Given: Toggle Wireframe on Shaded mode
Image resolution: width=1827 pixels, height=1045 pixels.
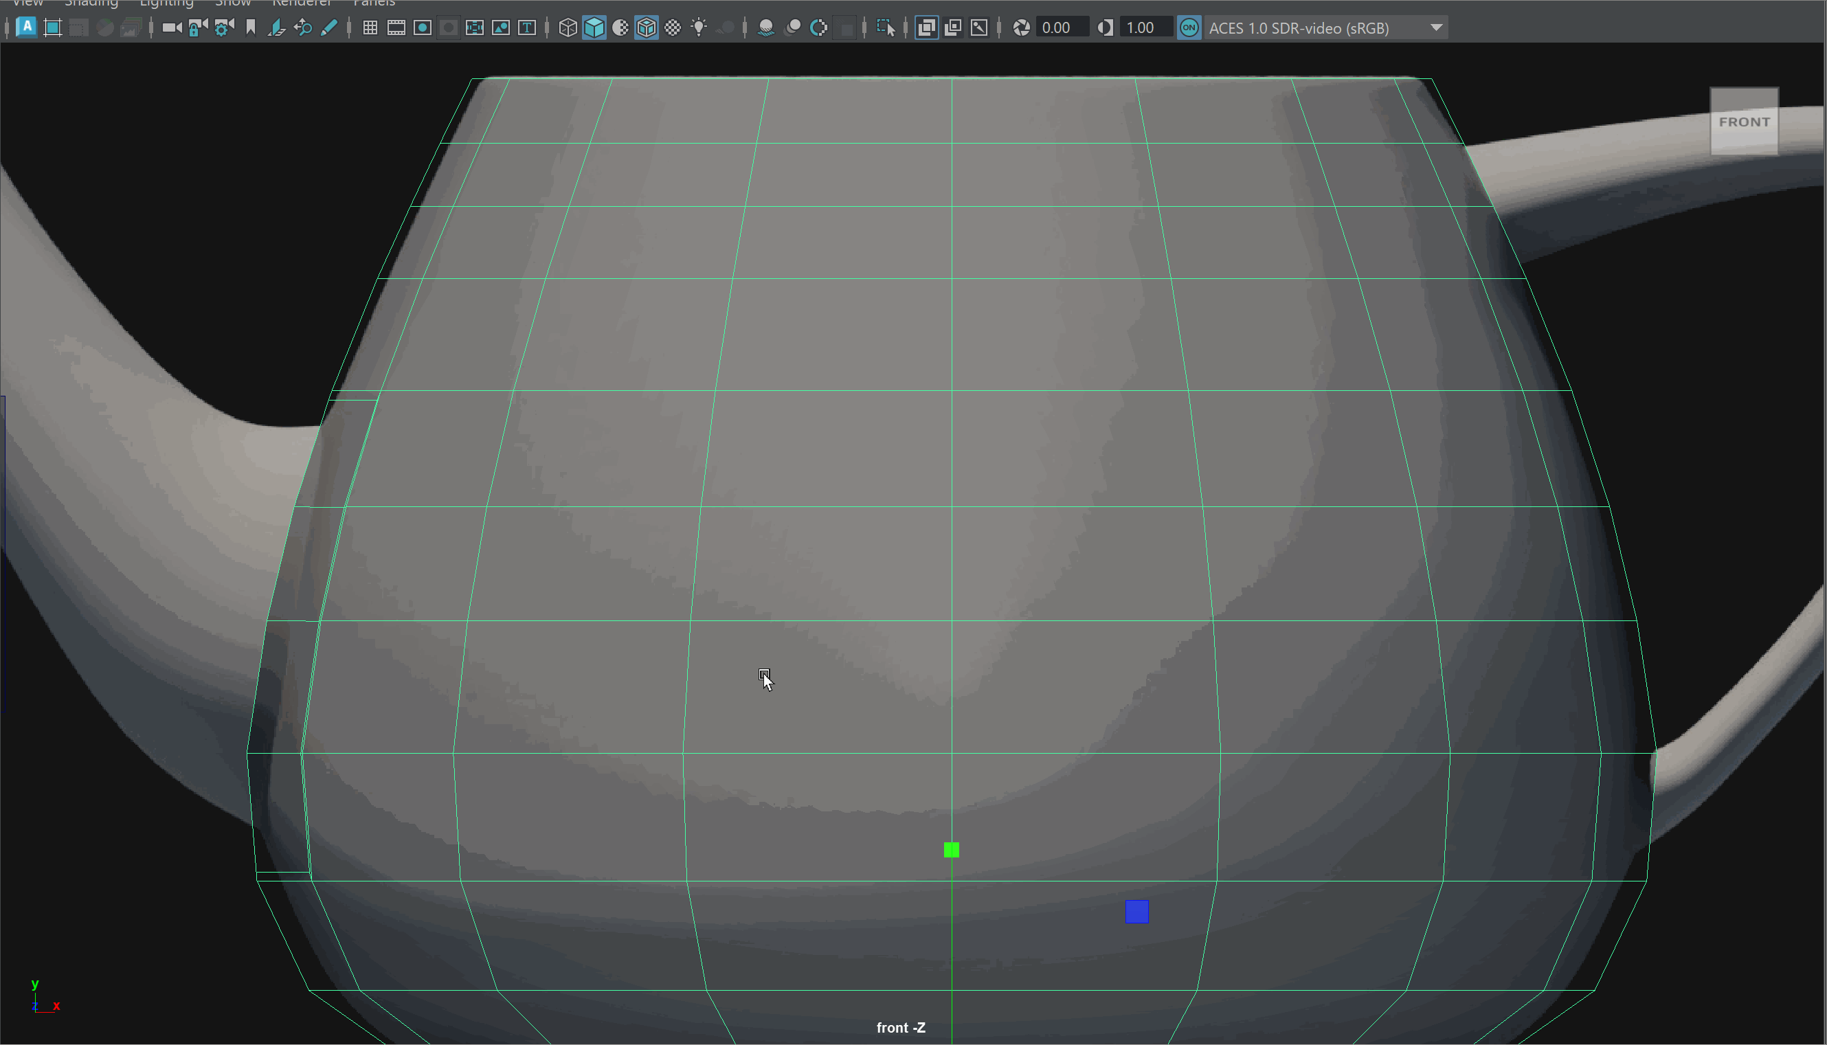Looking at the screenshot, I should click(647, 27).
